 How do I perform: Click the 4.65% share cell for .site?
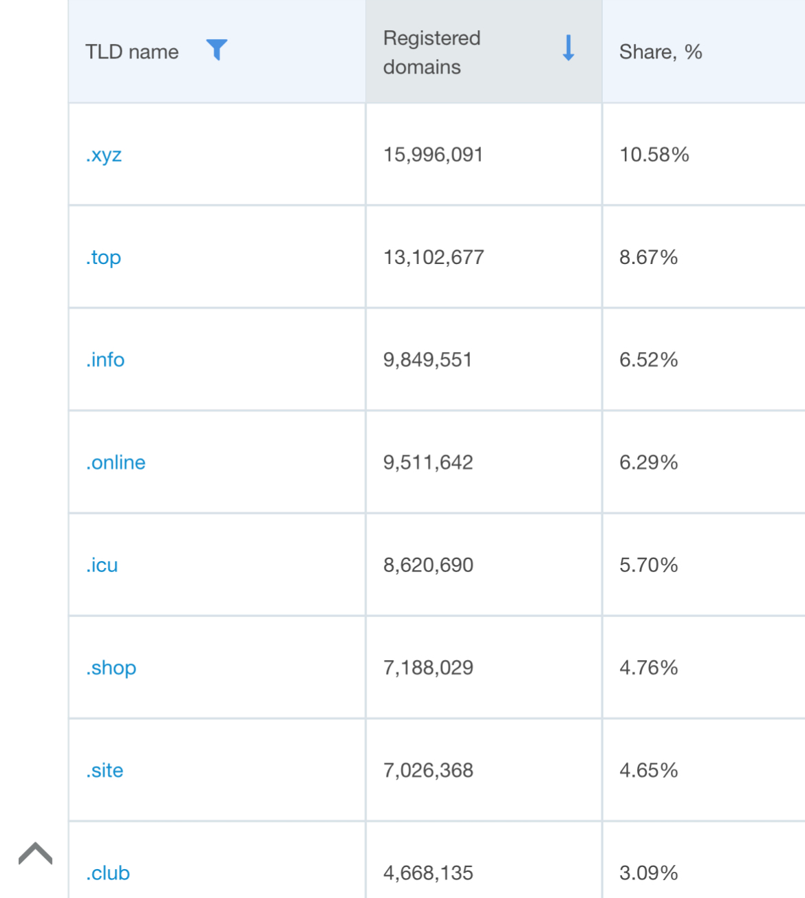649,770
